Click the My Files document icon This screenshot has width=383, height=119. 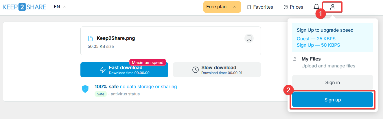tap(294, 59)
